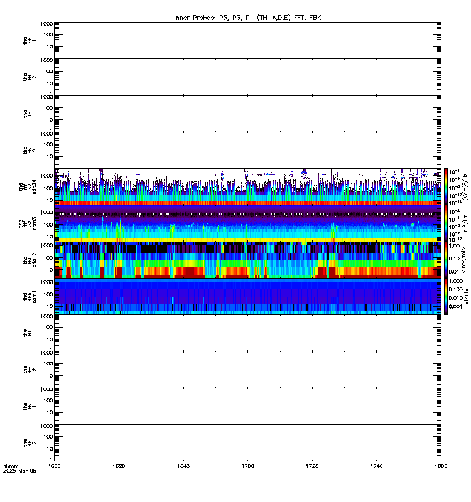This screenshot has height=502, width=471.
Task: Click the "the ff 1" panel label
Action: click(30, 333)
